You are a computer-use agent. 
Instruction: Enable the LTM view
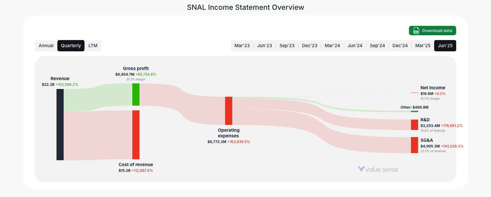pos(93,45)
